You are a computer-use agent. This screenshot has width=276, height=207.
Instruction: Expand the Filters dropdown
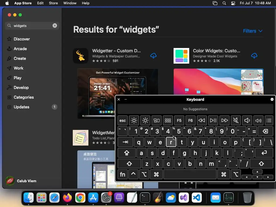253,31
